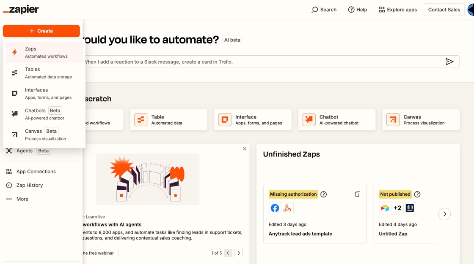Open the Search in top bar

pyautogui.click(x=324, y=10)
